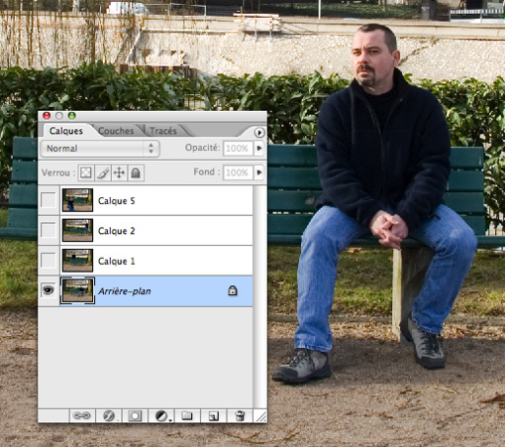Click the lock position move icon

tap(119, 172)
